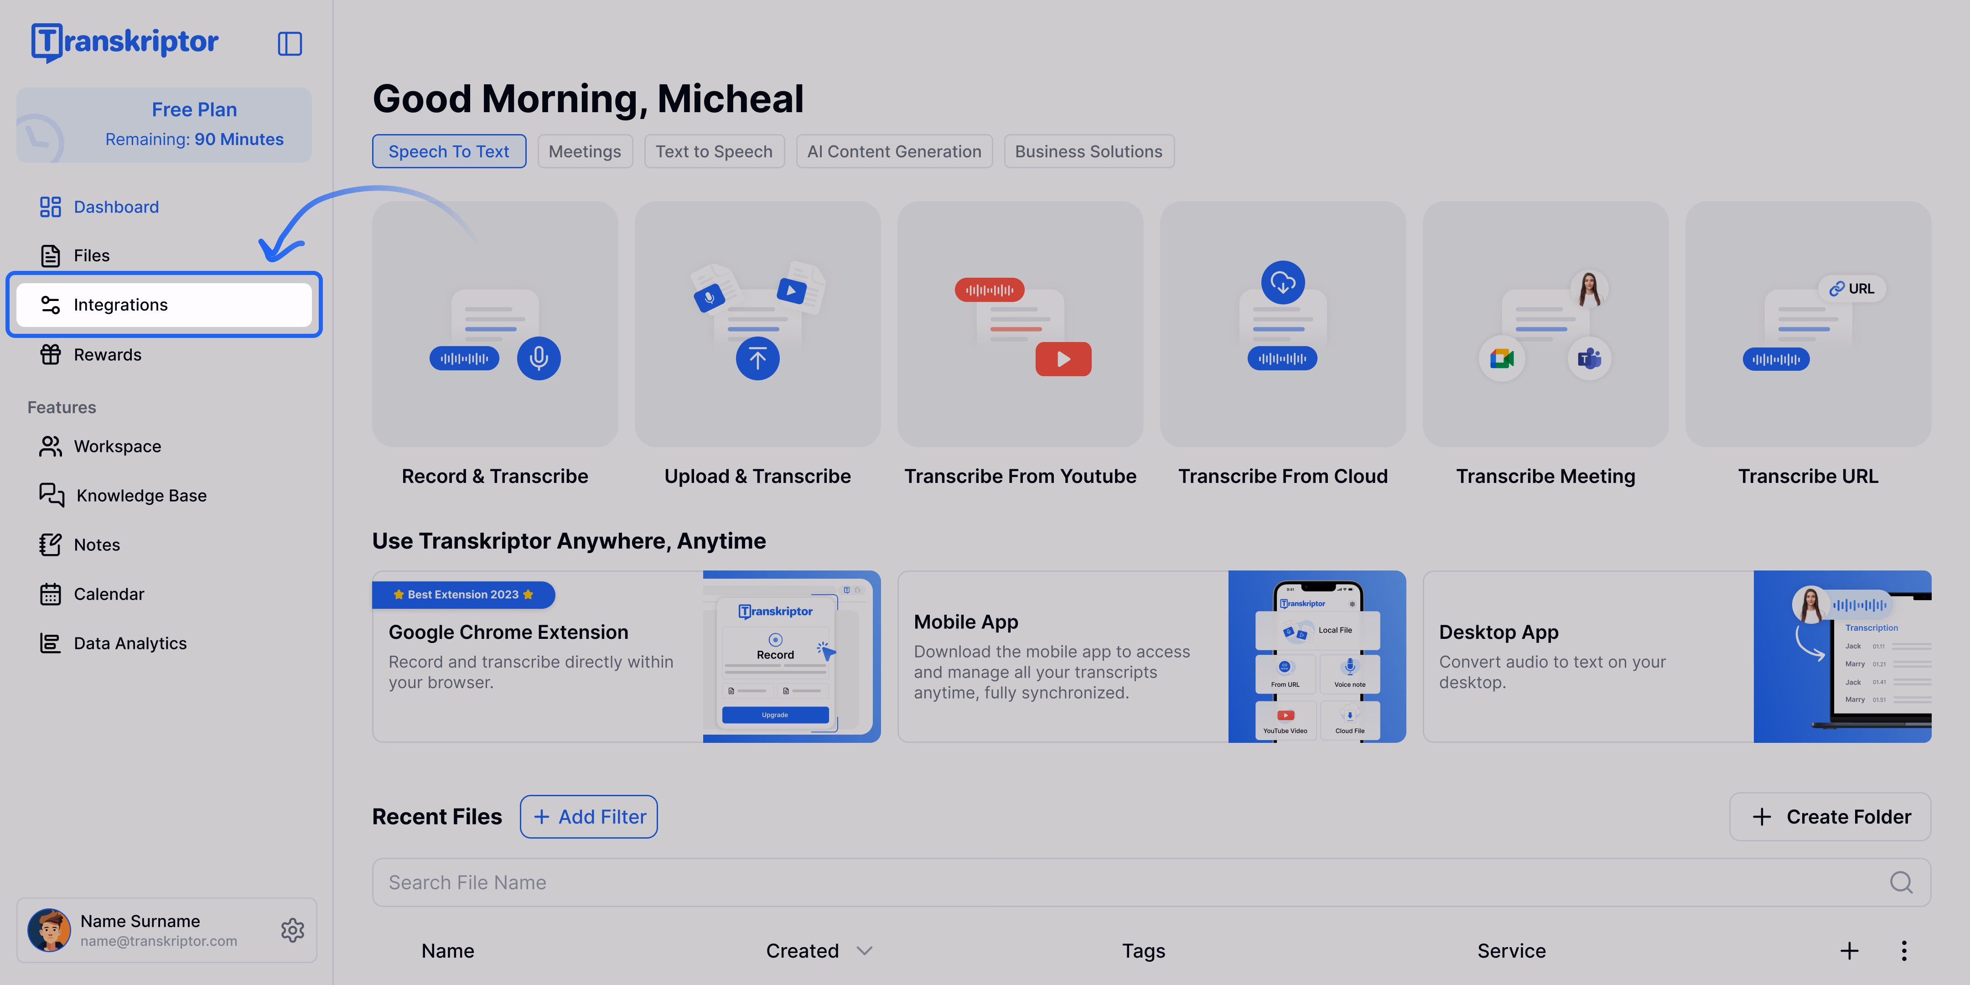Click the Create Folder button
The height and width of the screenshot is (985, 1970).
tap(1830, 816)
